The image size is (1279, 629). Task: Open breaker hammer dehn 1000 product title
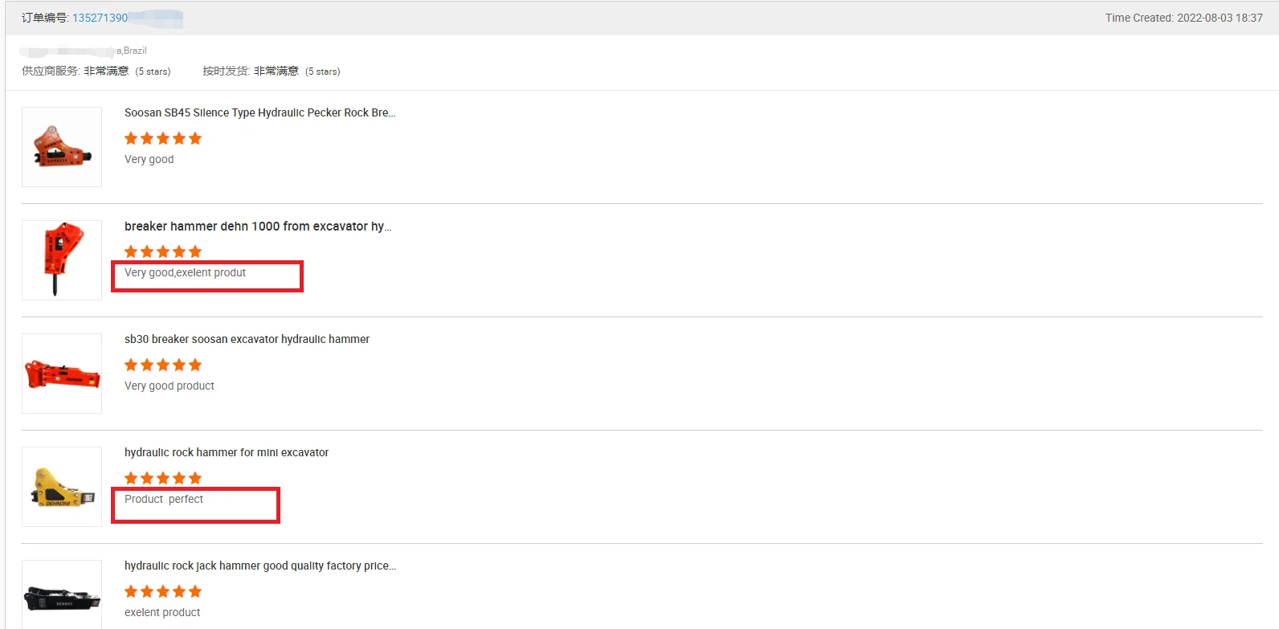pyautogui.click(x=258, y=227)
